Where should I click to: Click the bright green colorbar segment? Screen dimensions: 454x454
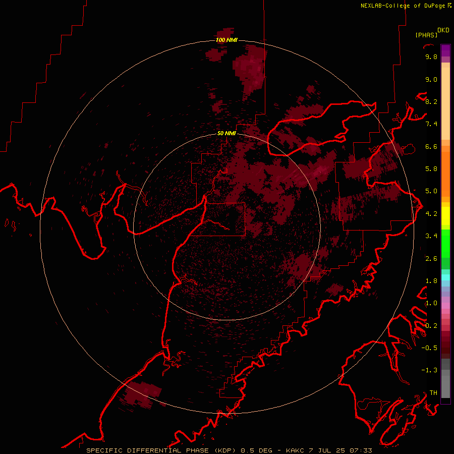pyautogui.click(x=445, y=243)
